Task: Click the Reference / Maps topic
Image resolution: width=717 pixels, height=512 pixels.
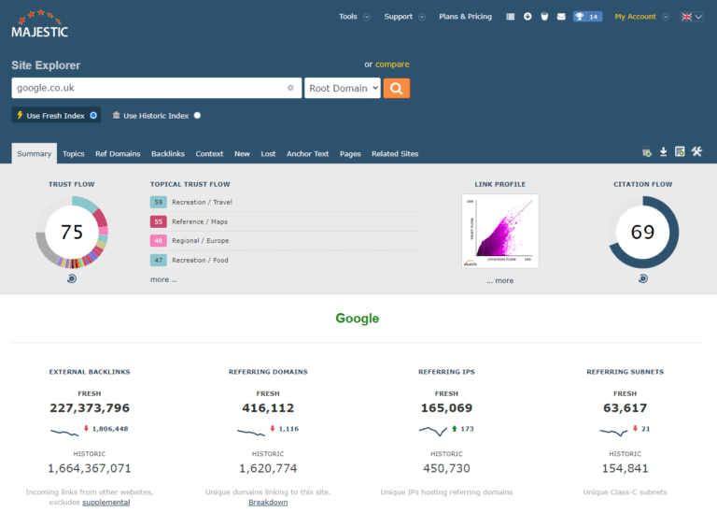Action: [200, 221]
